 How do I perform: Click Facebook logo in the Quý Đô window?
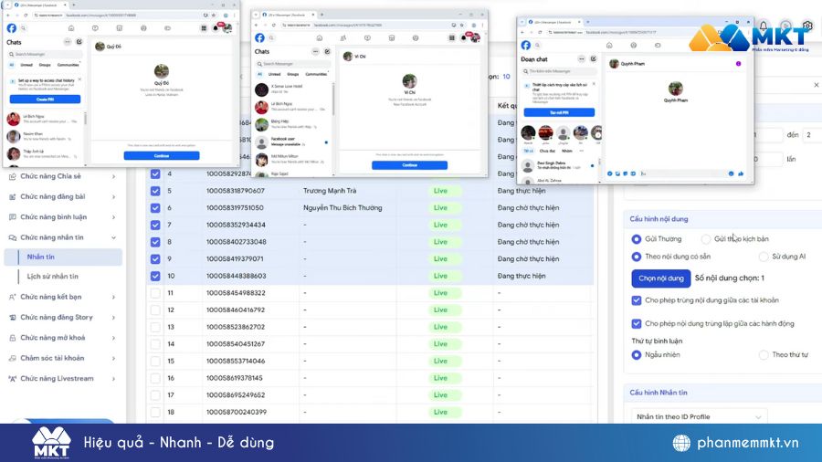click(12, 28)
